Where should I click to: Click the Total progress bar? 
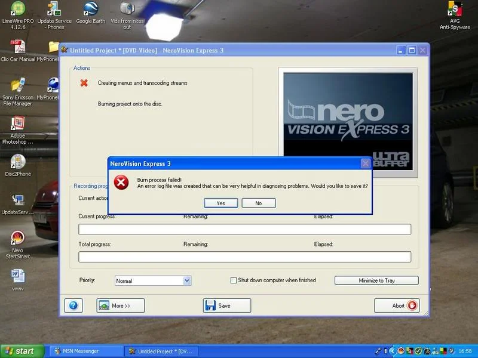[x=244, y=257]
